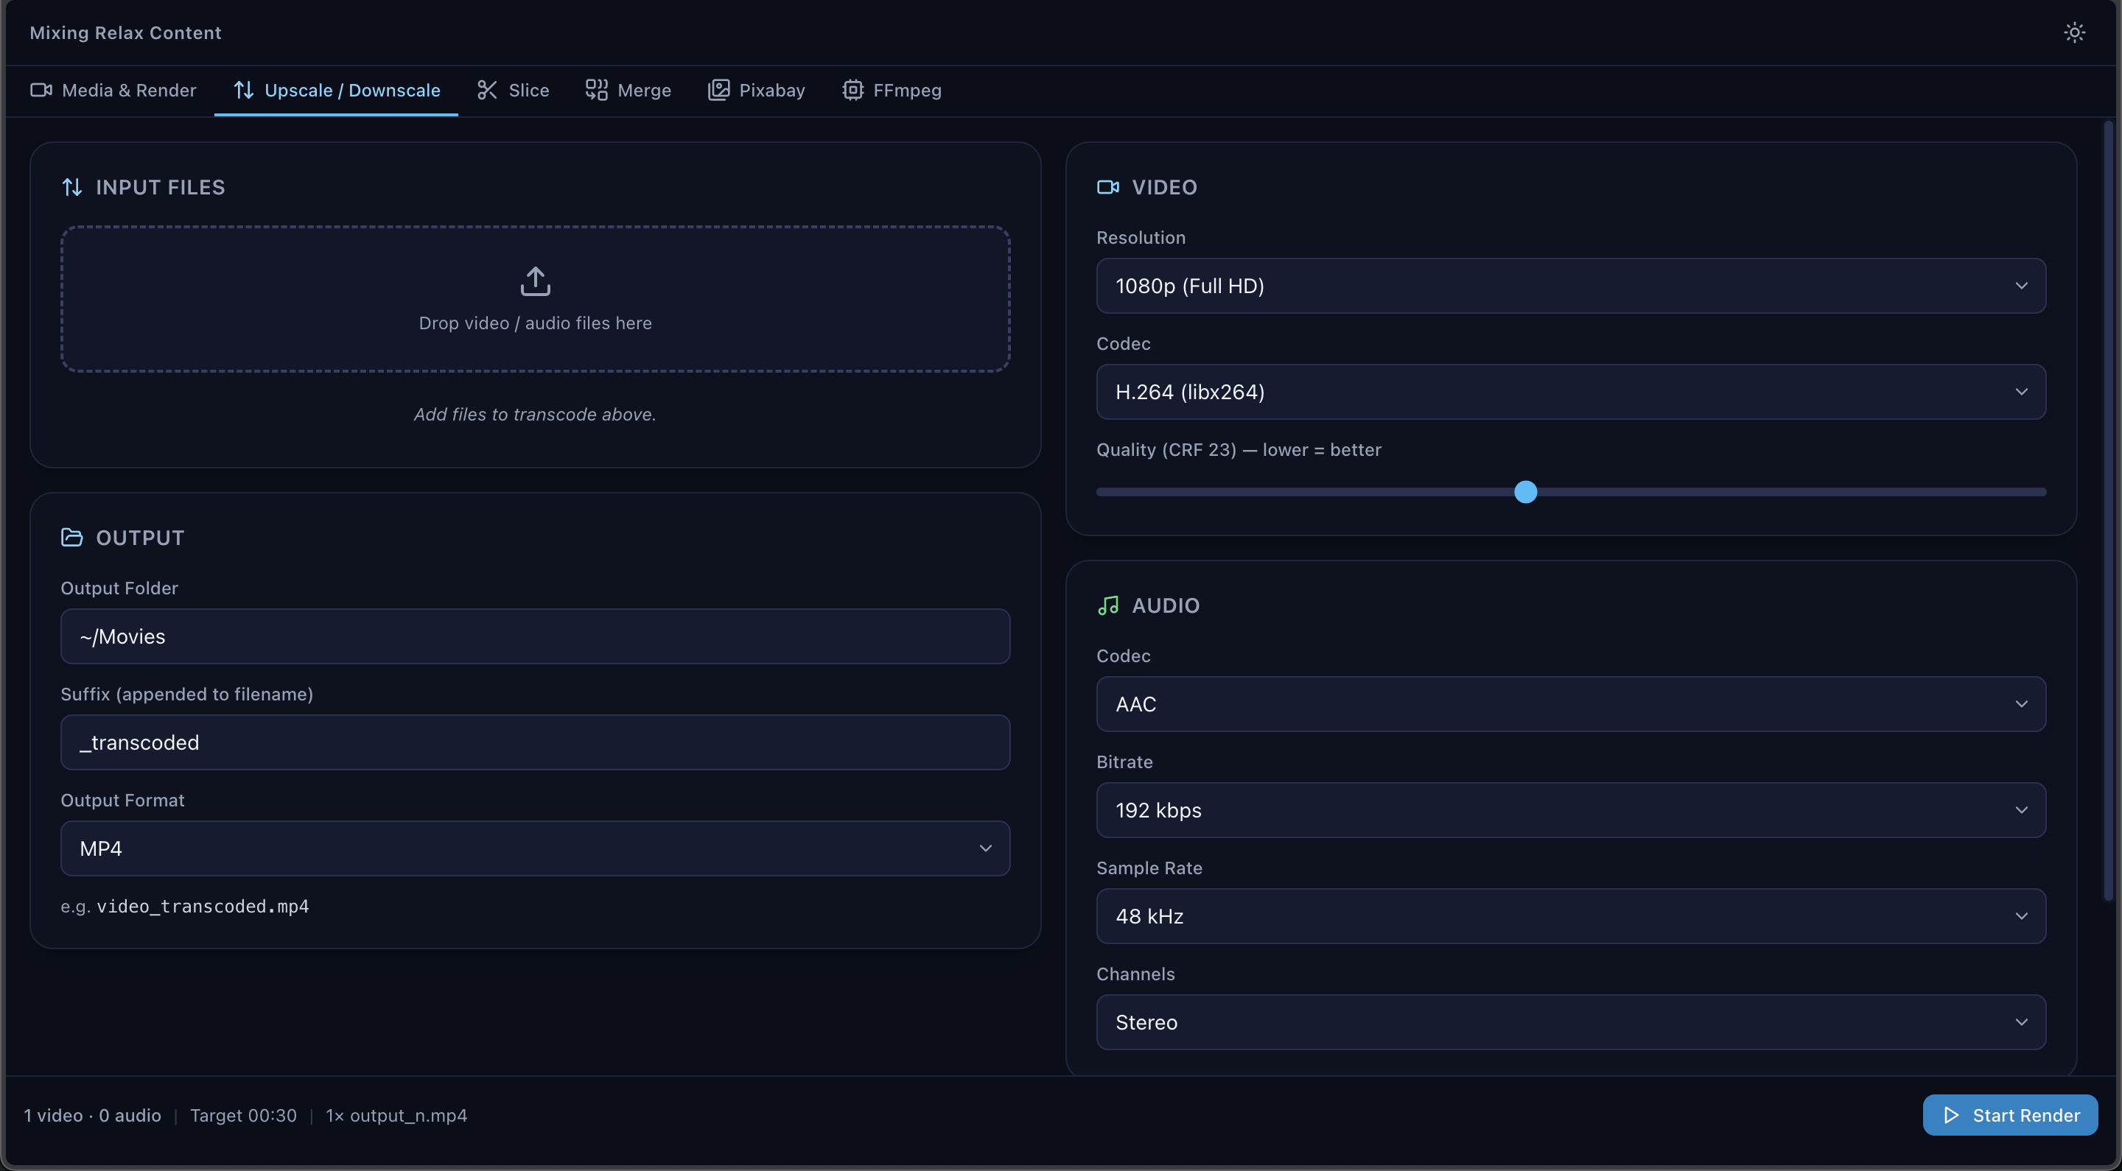Click the Start Render button
The width and height of the screenshot is (2122, 1171).
(x=2010, y=1115)
